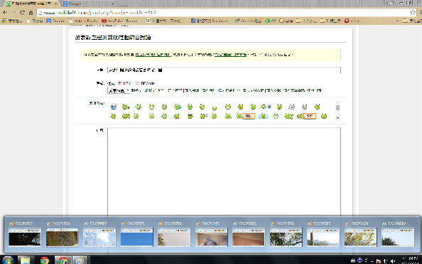Click the active second Chrome taskbar icon

(63, 260)
